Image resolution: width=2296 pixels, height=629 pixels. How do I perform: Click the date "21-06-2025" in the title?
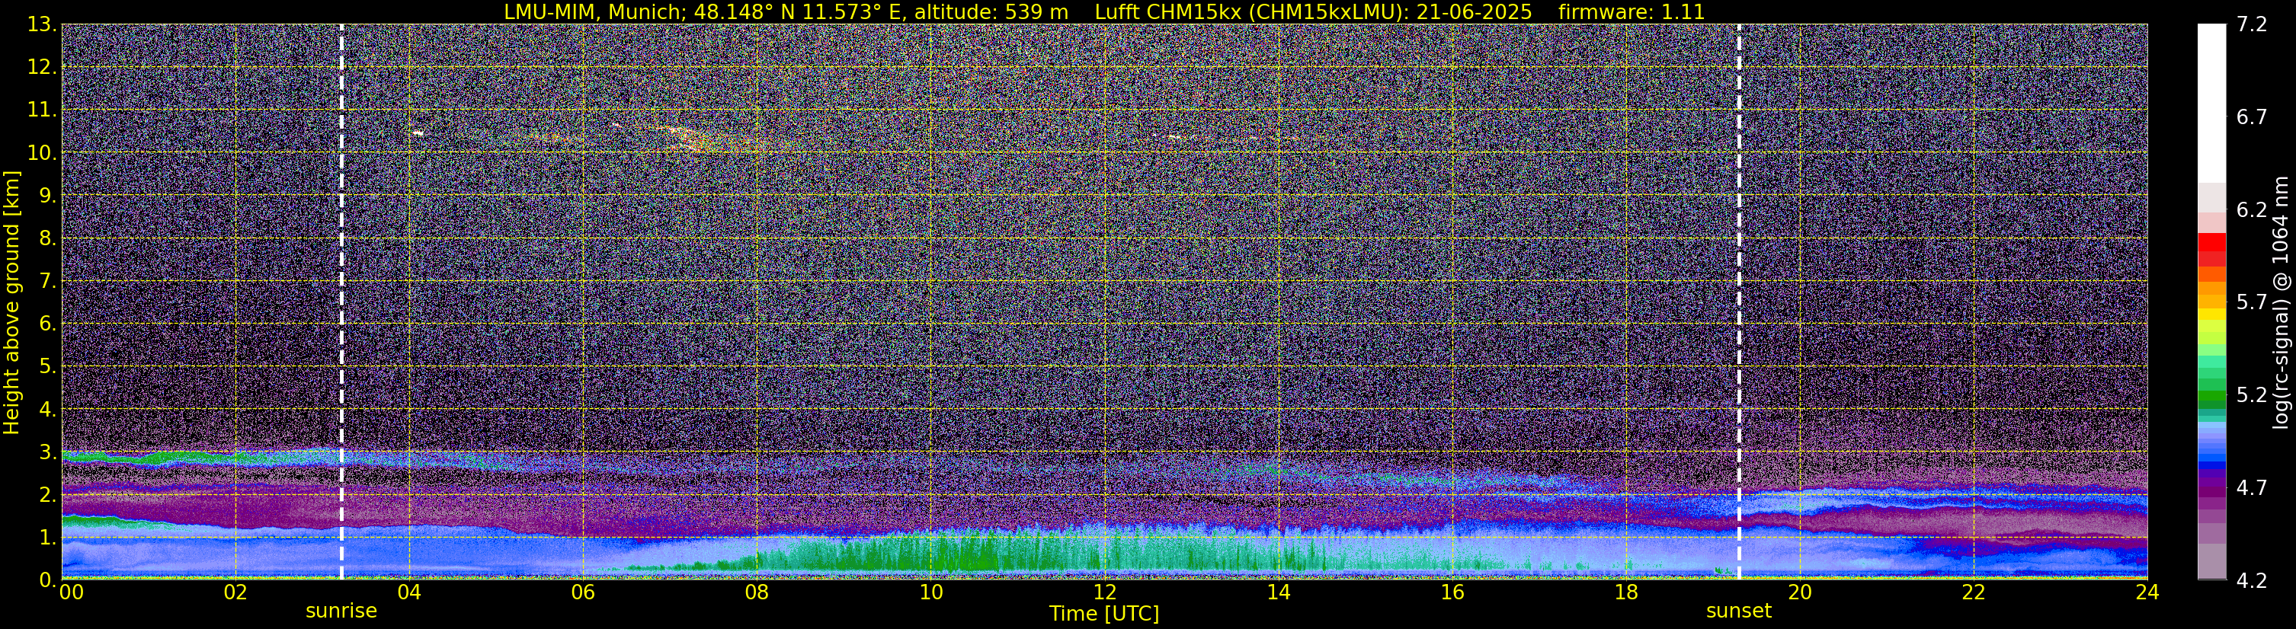tap(1476, 12)
